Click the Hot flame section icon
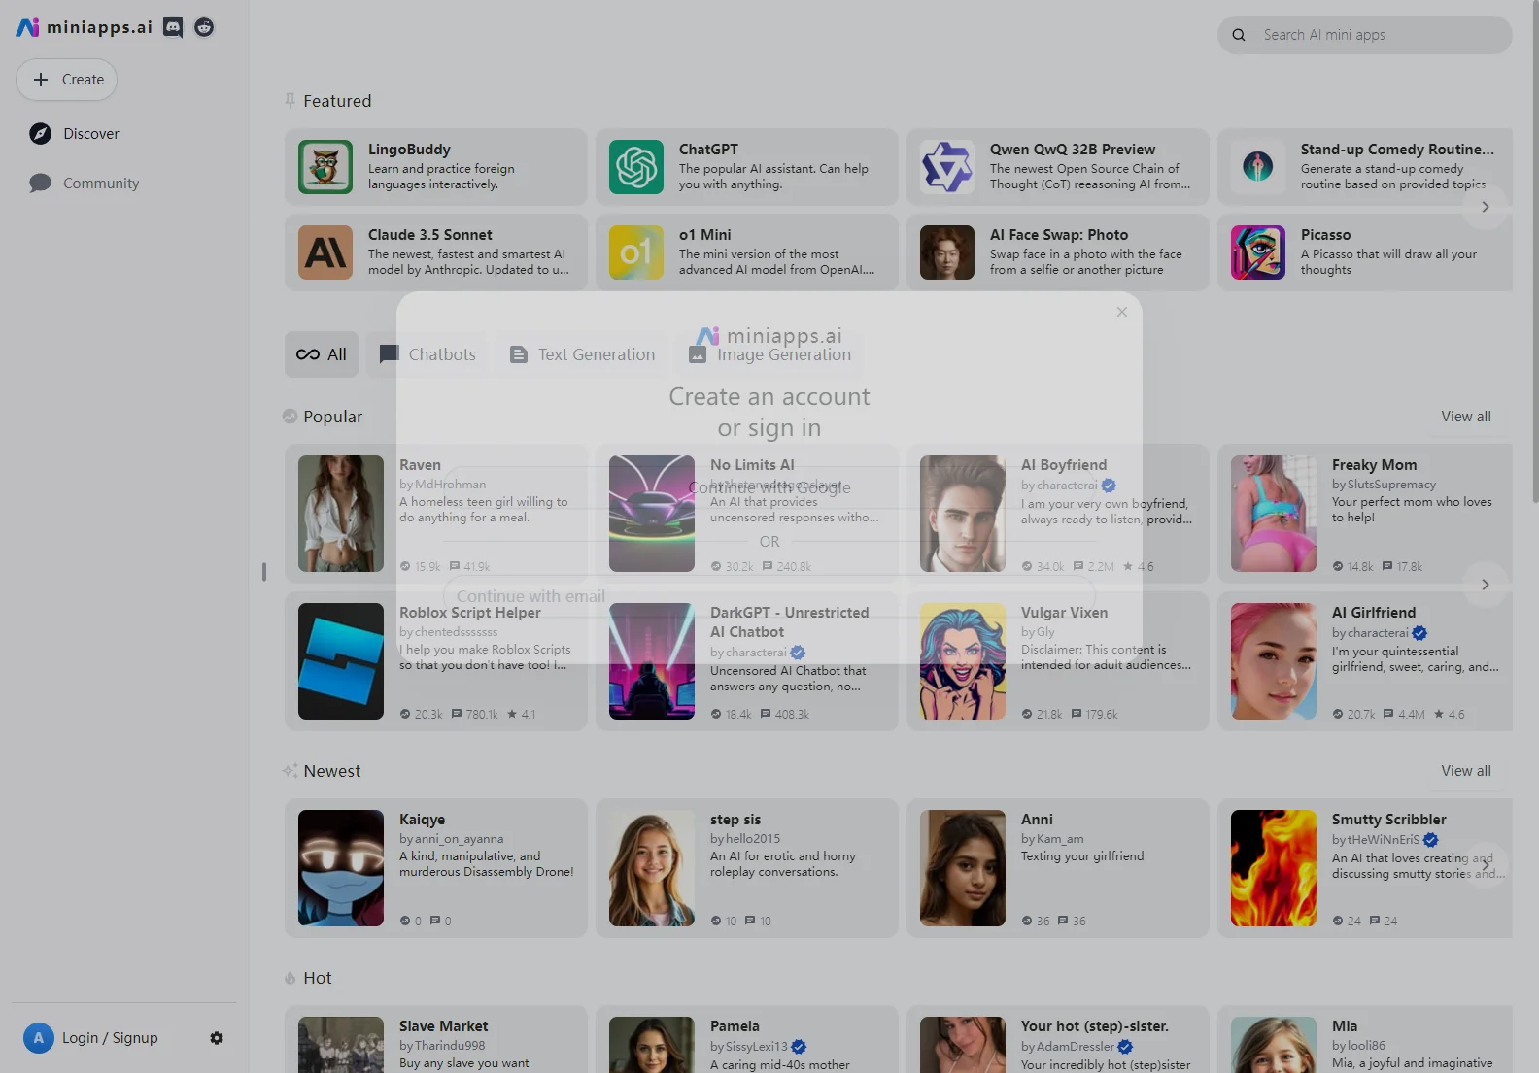This screenshot has height=1073, width=1539. point(290,978)
